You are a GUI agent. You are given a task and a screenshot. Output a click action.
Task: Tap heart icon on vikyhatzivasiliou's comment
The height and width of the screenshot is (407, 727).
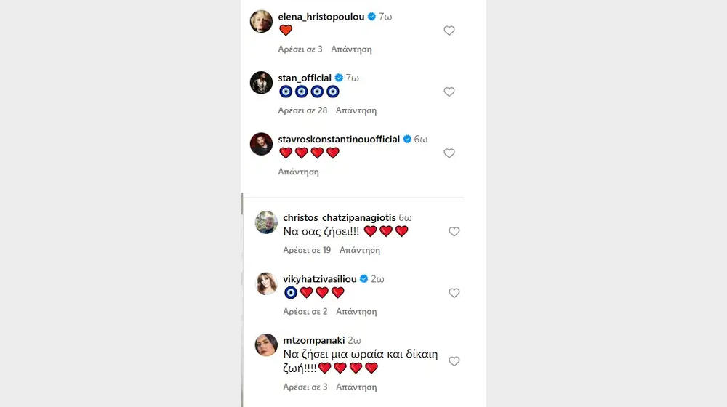coord(454,293)
